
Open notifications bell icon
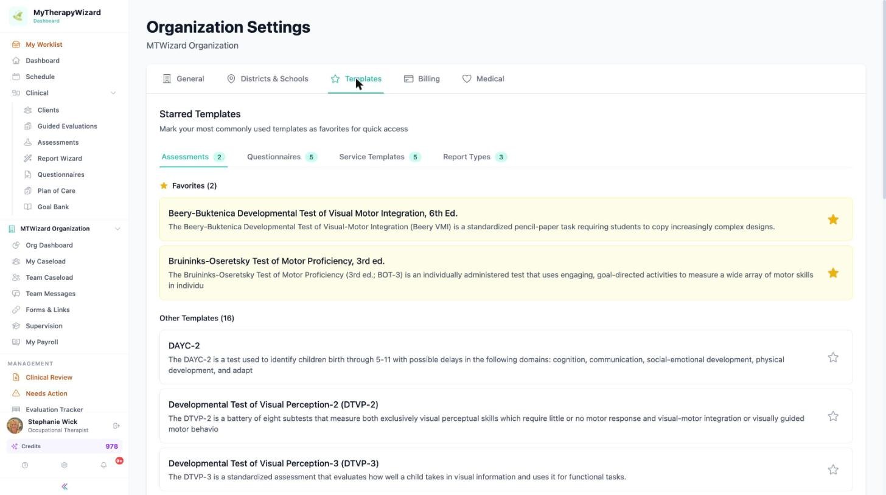[103, 466]
